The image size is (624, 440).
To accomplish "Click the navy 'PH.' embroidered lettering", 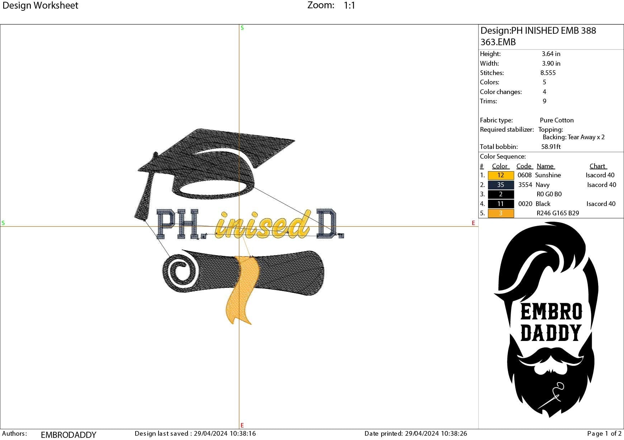I will [x=181, y=225].
